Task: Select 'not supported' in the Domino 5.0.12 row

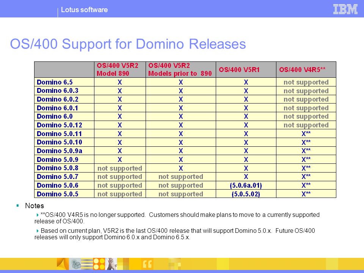Action: click(x=306, y=125)
